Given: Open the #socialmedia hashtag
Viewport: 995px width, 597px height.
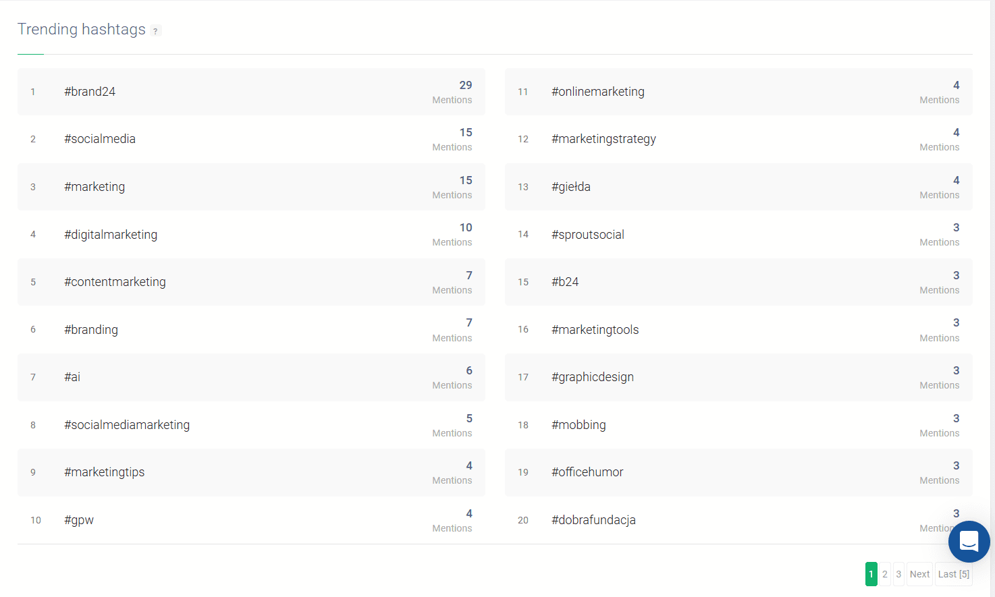Looking at the screenshot, I should [100, 139].
